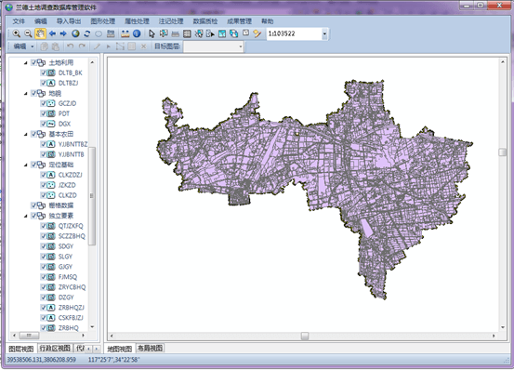
Task: Switch to the 图层视图 tab
Action: coord(21,349)
